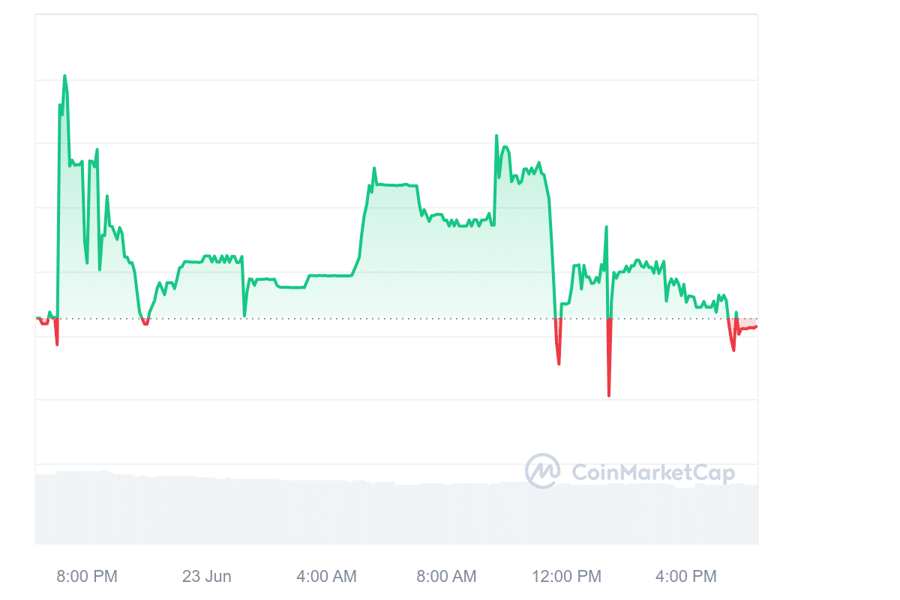Click the highest green peak of the chart
The height and width of the screenshot is (600, 900).
[64, 76]
